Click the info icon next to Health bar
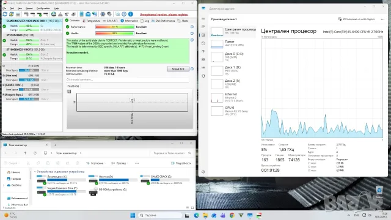 pyautogui.click(x=192, y=33)
